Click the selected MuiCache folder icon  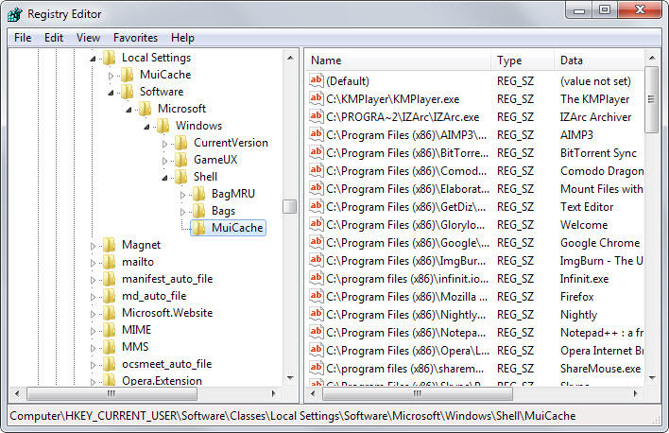click(x=198, y=228)
